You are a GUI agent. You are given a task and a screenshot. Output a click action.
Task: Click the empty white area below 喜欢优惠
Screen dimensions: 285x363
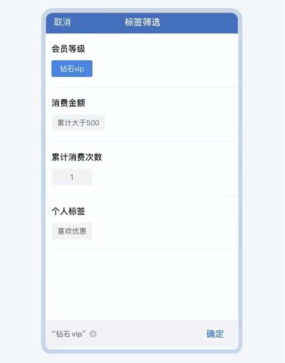tap(142, 285)
